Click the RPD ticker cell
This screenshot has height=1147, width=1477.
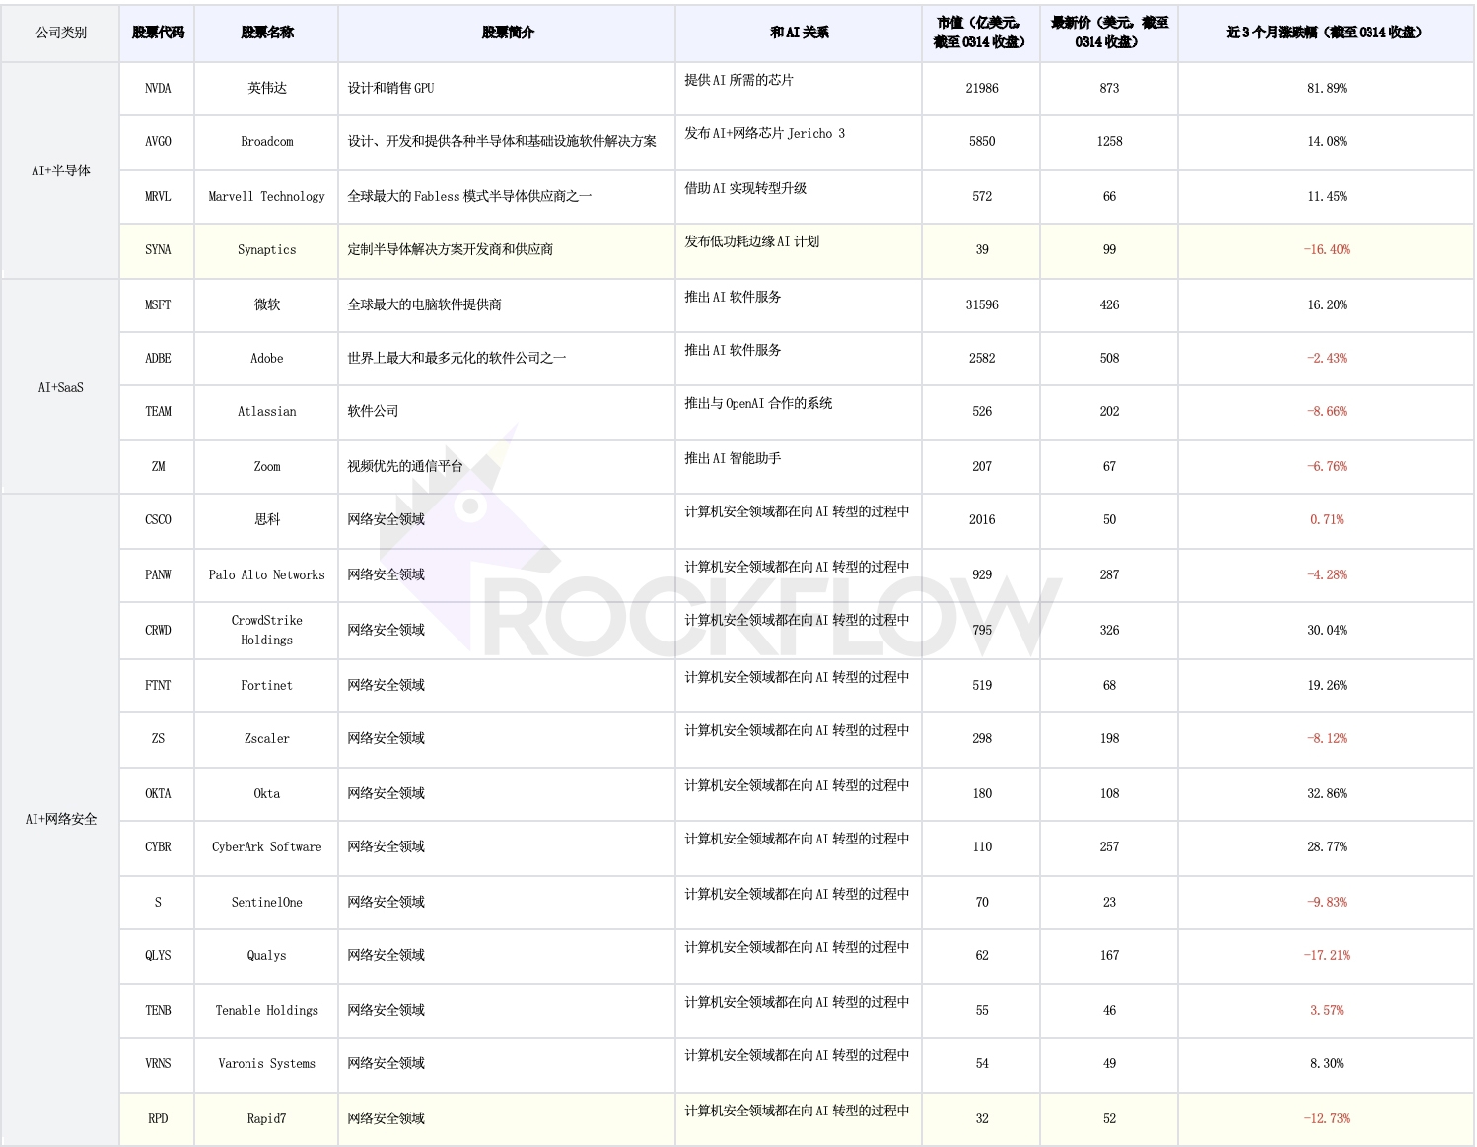pos(158,1119)
